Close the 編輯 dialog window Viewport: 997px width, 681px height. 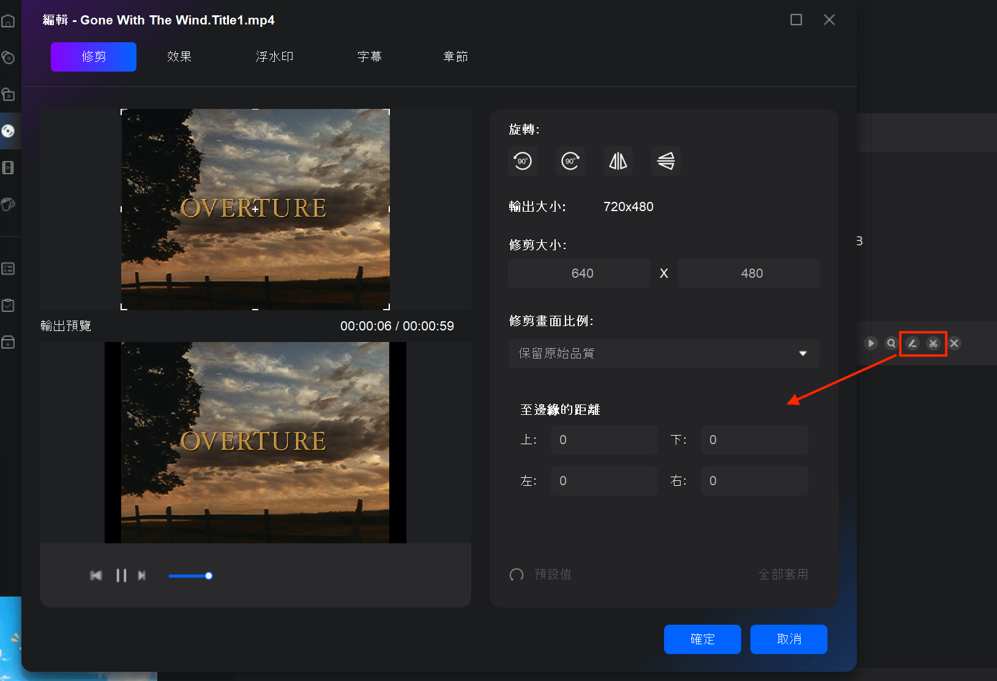click(x=829, y=20)
